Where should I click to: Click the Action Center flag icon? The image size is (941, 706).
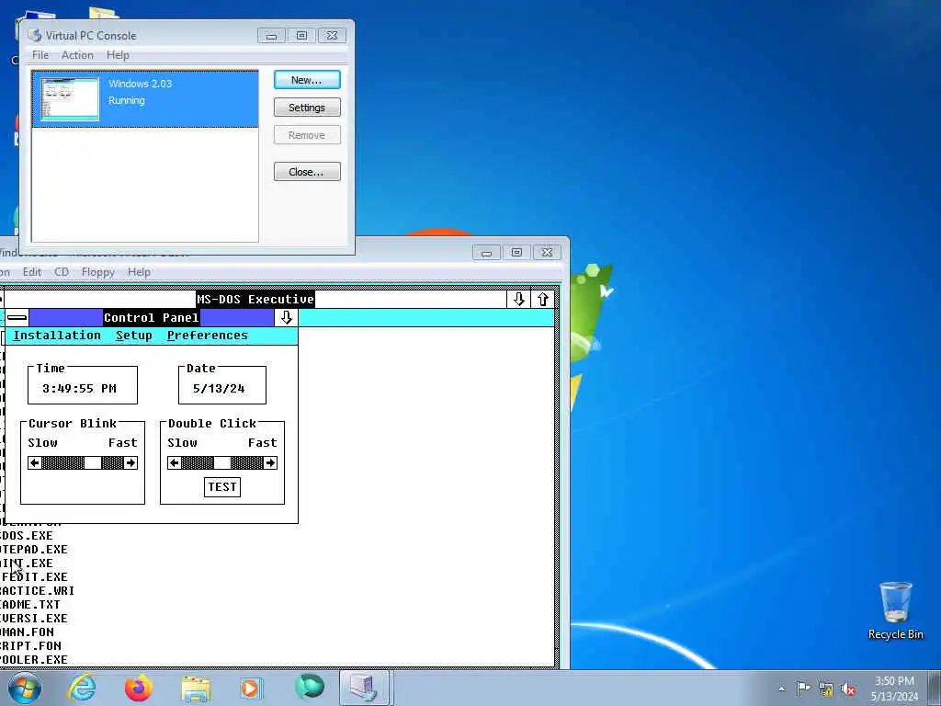click(x=803, y=689)
